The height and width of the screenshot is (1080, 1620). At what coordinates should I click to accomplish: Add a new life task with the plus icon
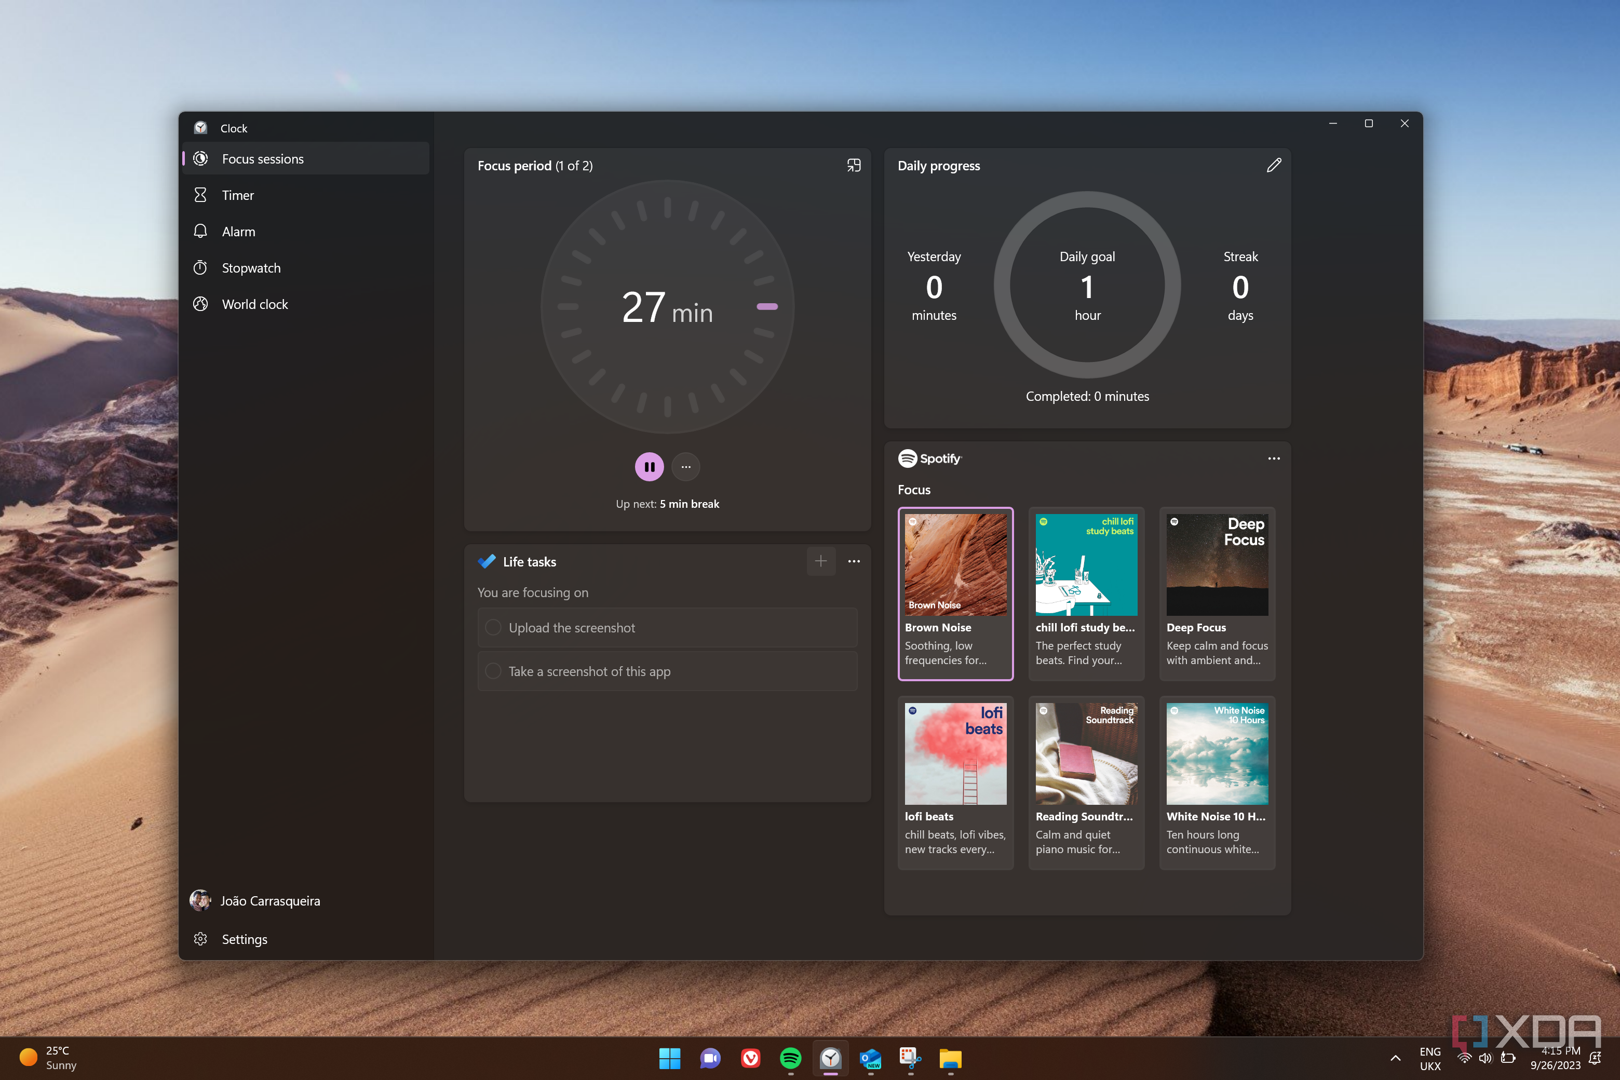click(821, 561)
